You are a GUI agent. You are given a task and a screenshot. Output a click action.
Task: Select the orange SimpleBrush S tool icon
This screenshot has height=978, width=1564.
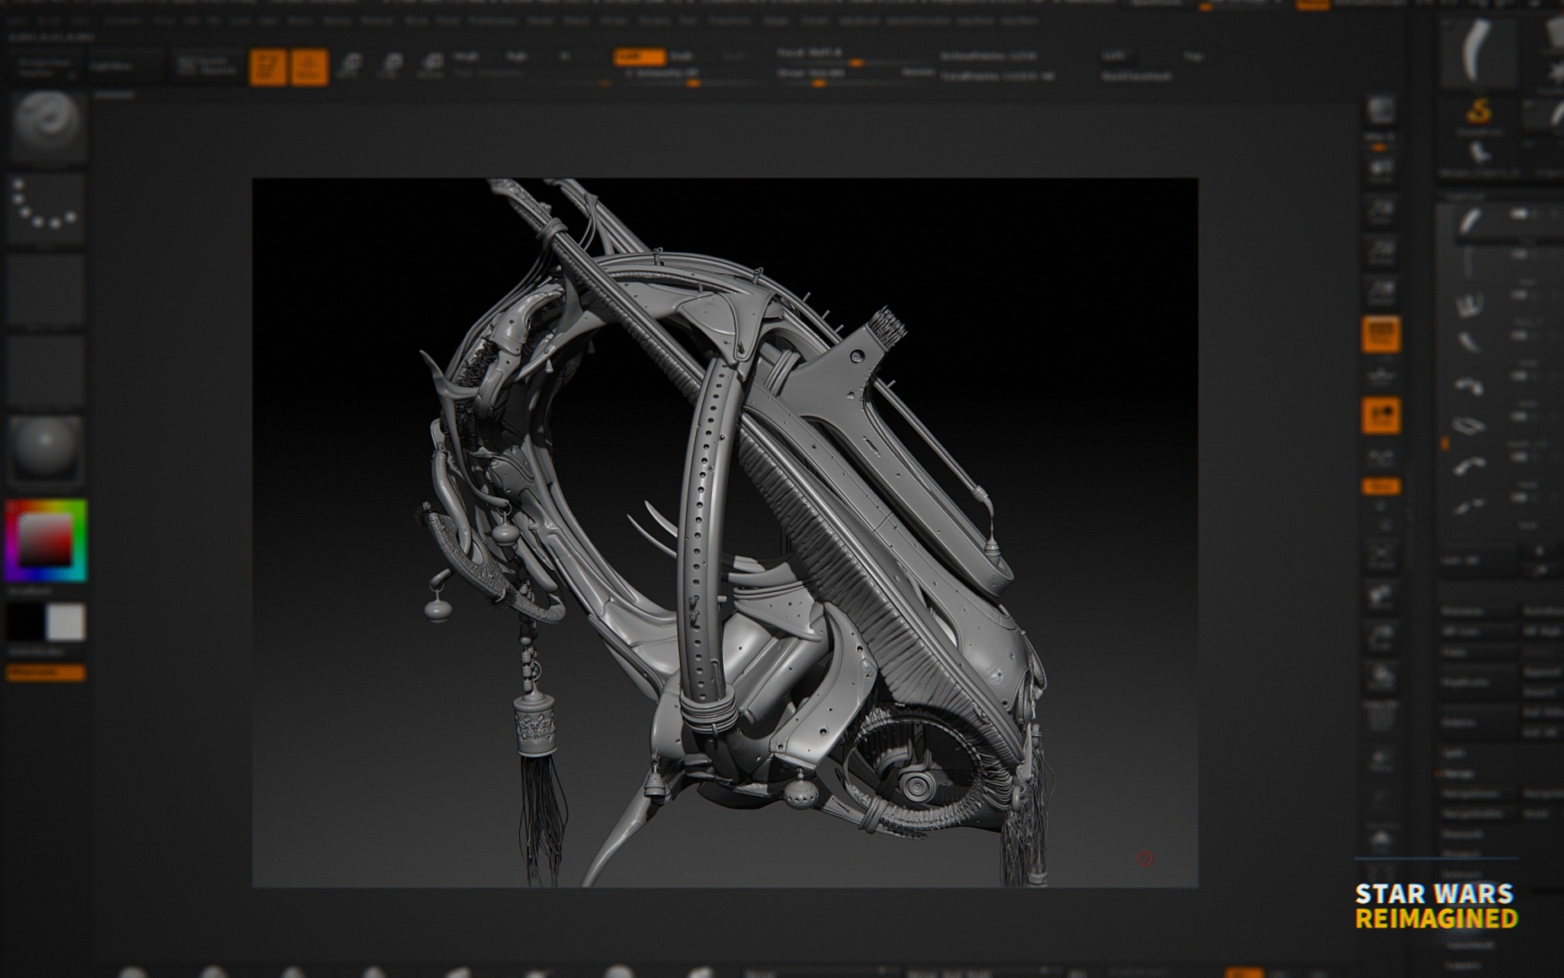(1479, 113)
